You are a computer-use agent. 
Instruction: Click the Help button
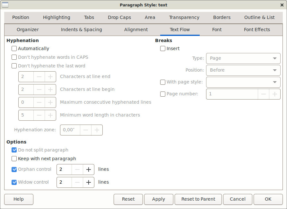point(19,199)
